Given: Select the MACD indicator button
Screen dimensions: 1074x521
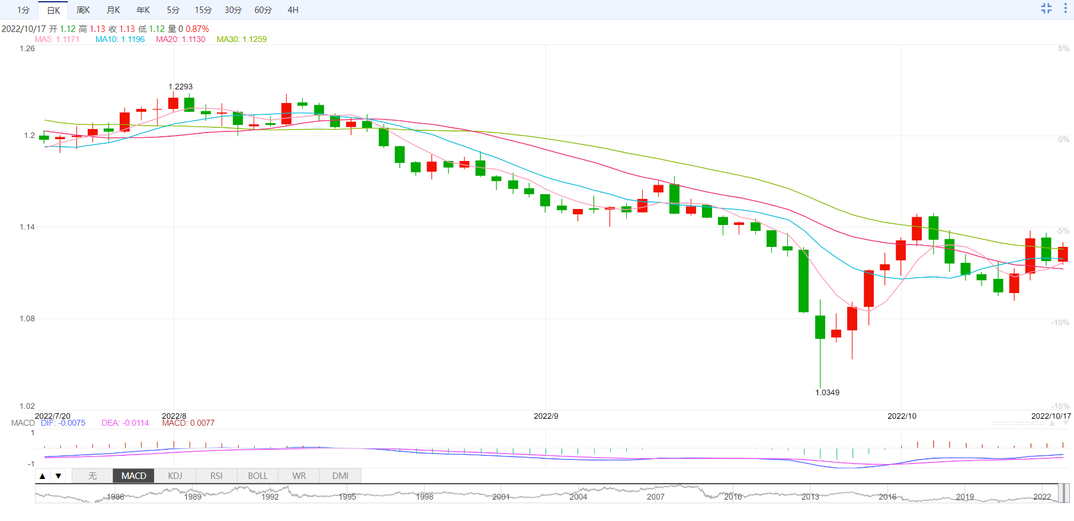Looking at the screenshot, I should 134,476.
